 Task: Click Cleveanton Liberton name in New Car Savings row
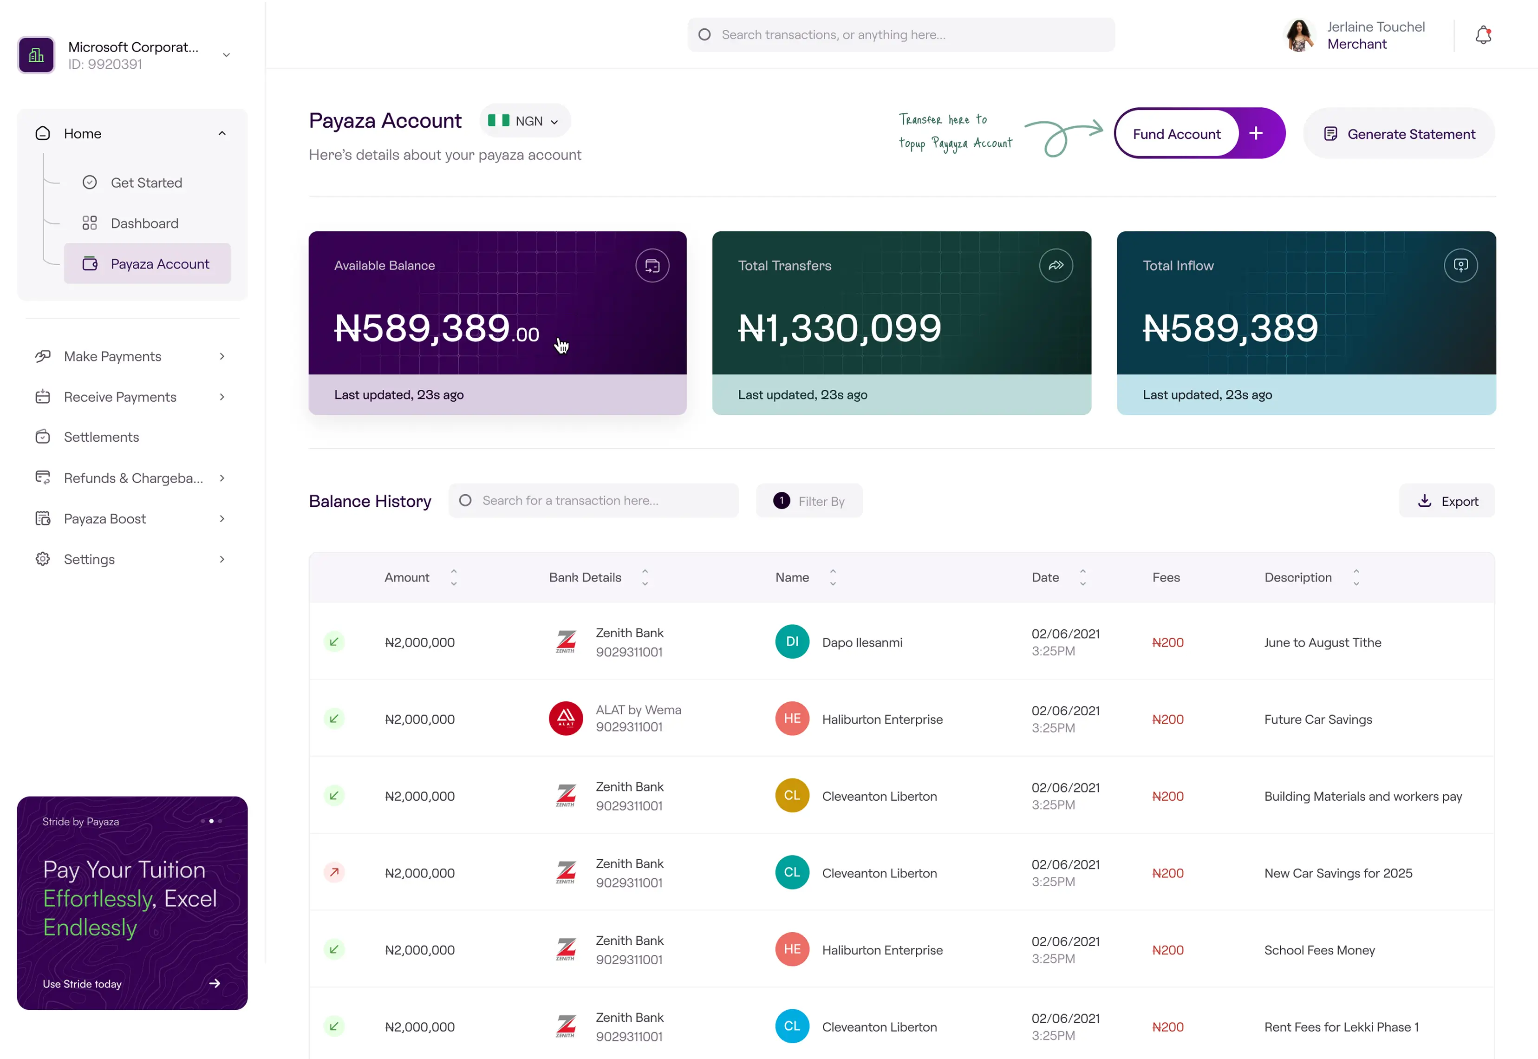[879, 873]
